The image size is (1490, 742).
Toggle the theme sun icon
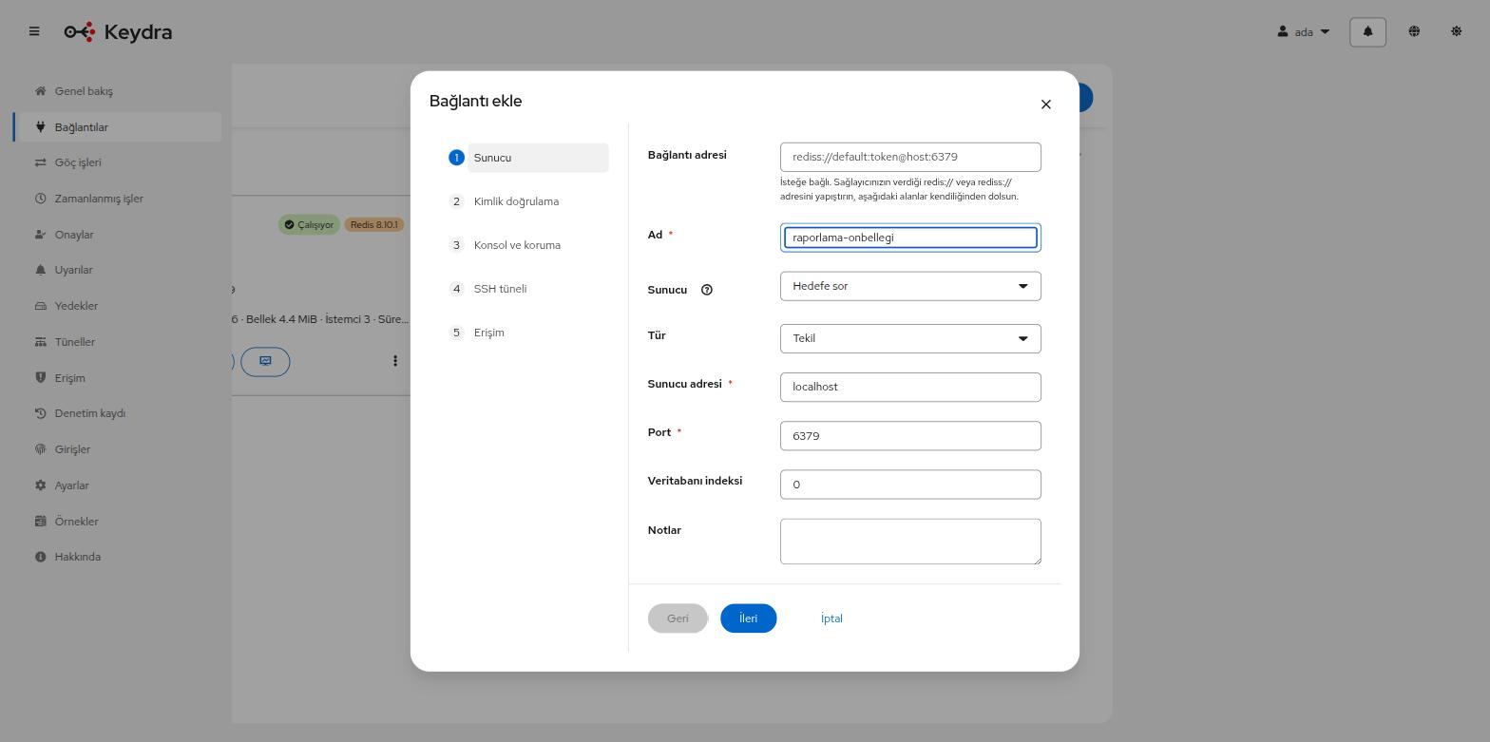pyautogui.click(x=1456, y=31)
